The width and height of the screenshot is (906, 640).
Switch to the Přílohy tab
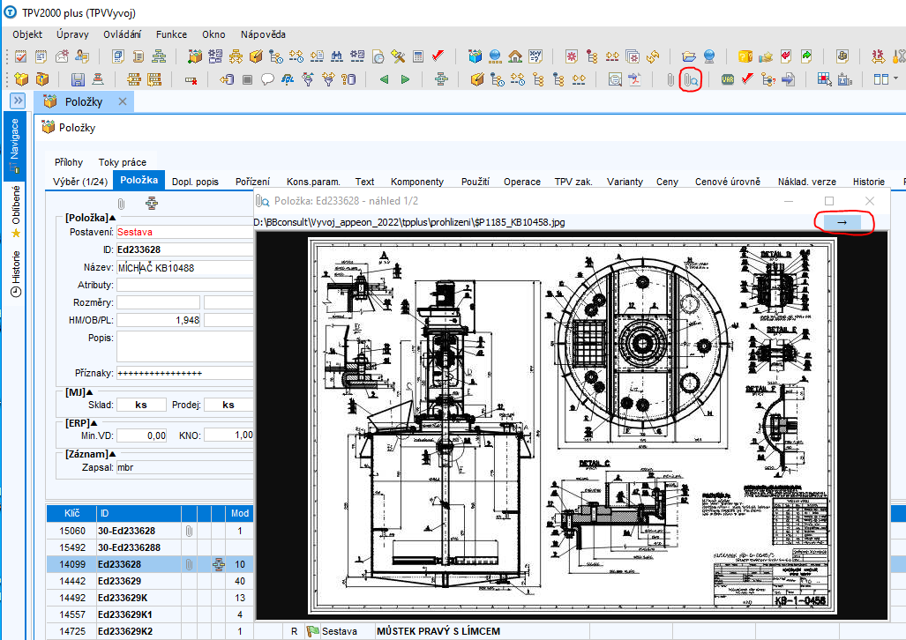pyautogui.click(x=69, y=162)
